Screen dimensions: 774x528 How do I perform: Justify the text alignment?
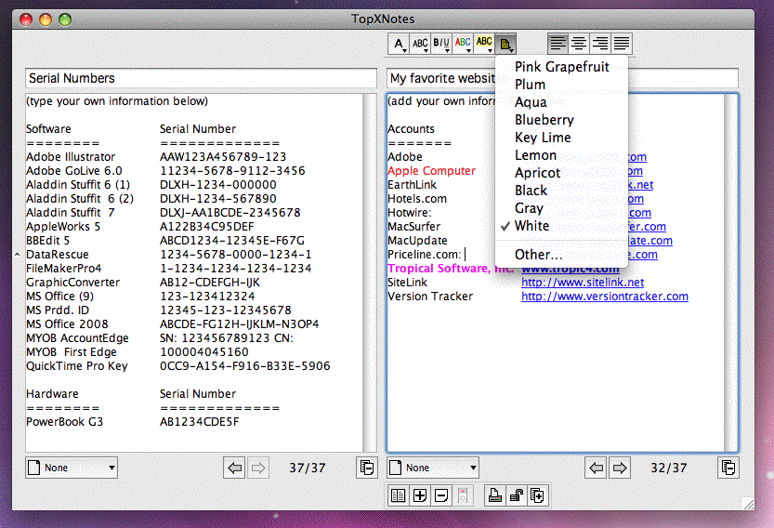622,44
